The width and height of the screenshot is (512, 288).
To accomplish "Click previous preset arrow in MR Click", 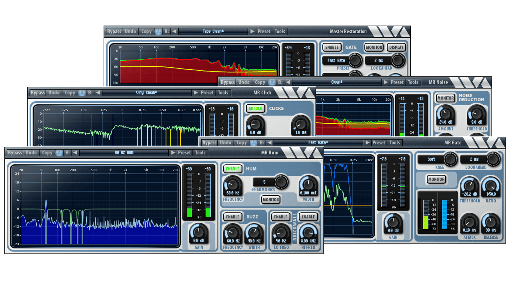I will (98, 93).
